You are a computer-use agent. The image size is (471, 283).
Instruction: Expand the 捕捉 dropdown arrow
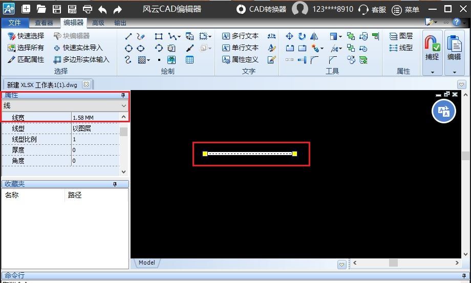pos(433,72)
